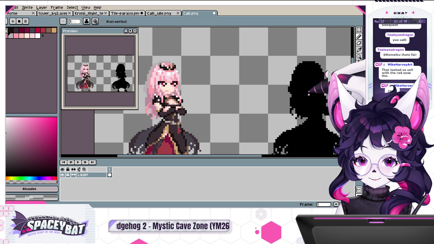The image size is (434, 244).
Task: Select the crimson red palette swatch
Action: coord(38,30)
